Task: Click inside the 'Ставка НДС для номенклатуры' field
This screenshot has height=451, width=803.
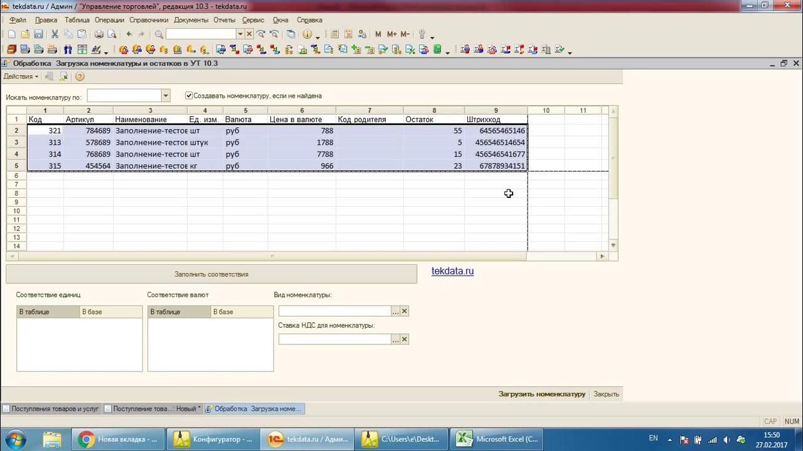Action: pyautogui.click(x=335, y=340)
